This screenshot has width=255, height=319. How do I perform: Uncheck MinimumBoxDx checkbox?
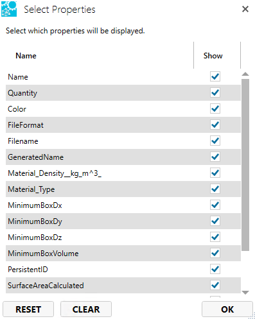tap(215, 205)
